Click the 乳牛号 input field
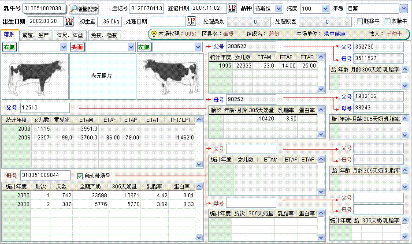The image size is (412, 244). tap(45, 8)
